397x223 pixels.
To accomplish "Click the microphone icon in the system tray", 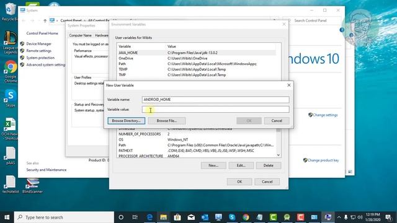I will click(346, 217).
